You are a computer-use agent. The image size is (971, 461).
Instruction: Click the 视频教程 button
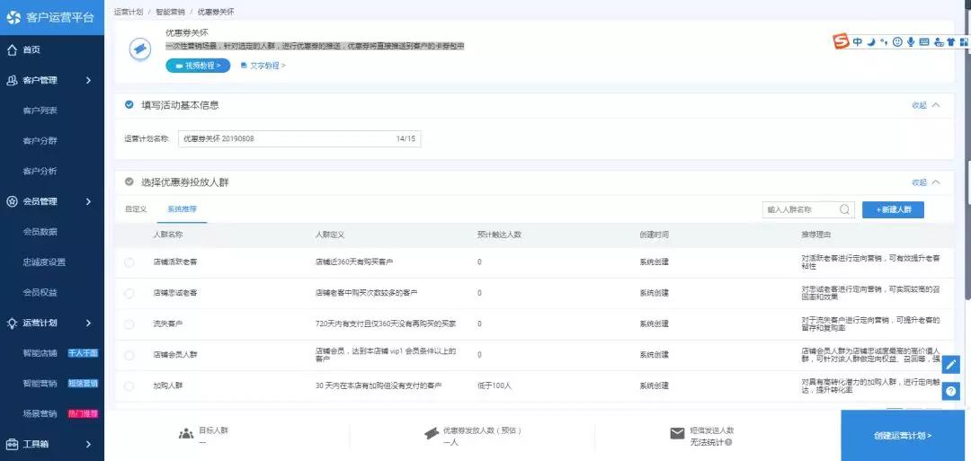pos(198,66)
